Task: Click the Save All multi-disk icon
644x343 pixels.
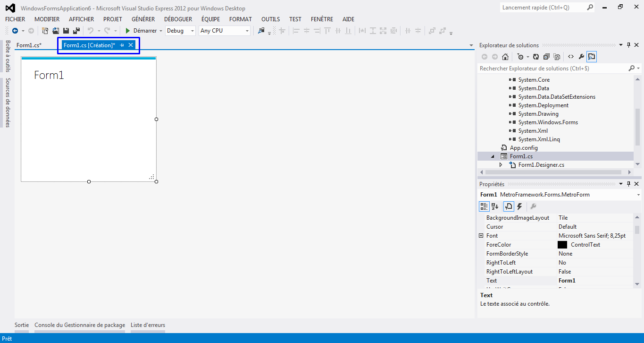Action: tap(76, 31)
